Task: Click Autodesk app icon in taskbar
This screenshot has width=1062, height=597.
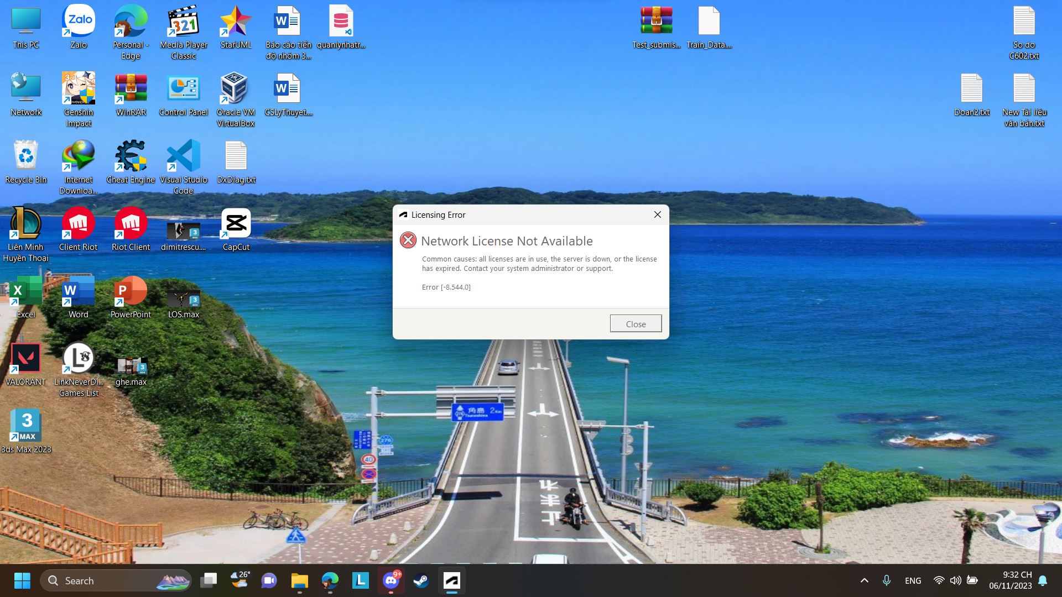Action: click(452, 580)
